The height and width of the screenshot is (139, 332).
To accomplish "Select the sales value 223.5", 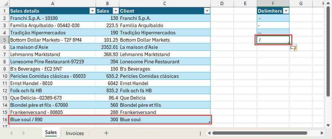I will pos(107,25).
